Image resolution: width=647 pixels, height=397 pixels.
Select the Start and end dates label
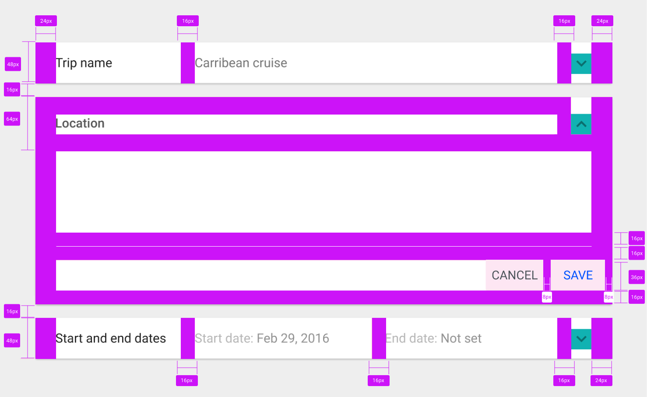[111, 338]
